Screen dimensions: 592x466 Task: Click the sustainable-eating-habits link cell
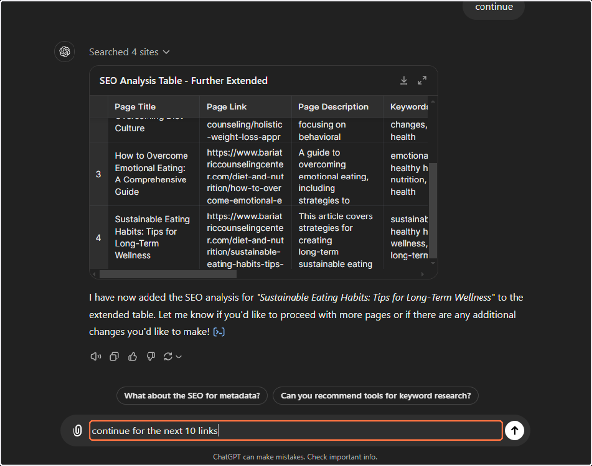[x=245, y=237]
